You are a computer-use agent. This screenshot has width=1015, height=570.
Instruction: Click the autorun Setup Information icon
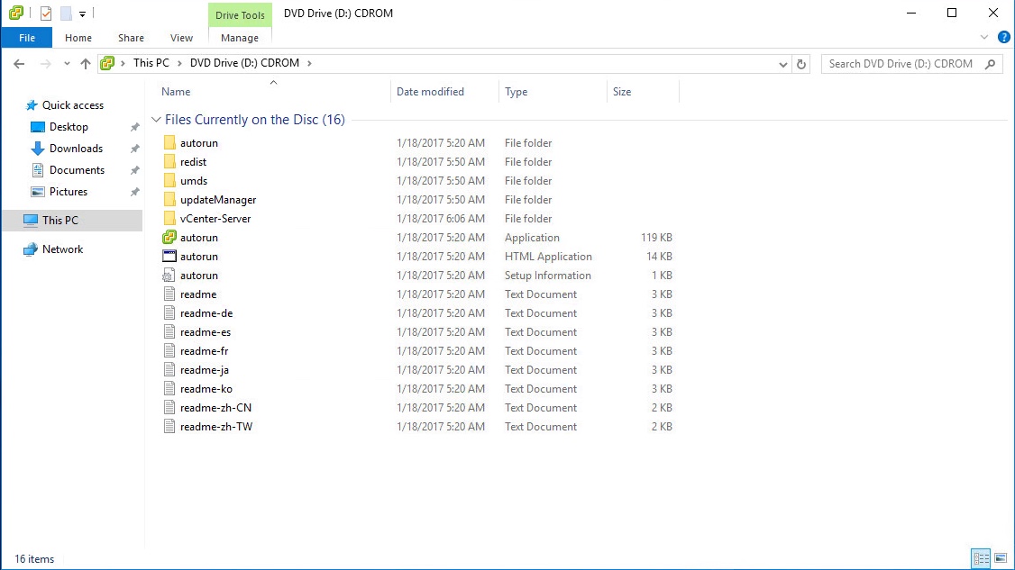(169, 276)
